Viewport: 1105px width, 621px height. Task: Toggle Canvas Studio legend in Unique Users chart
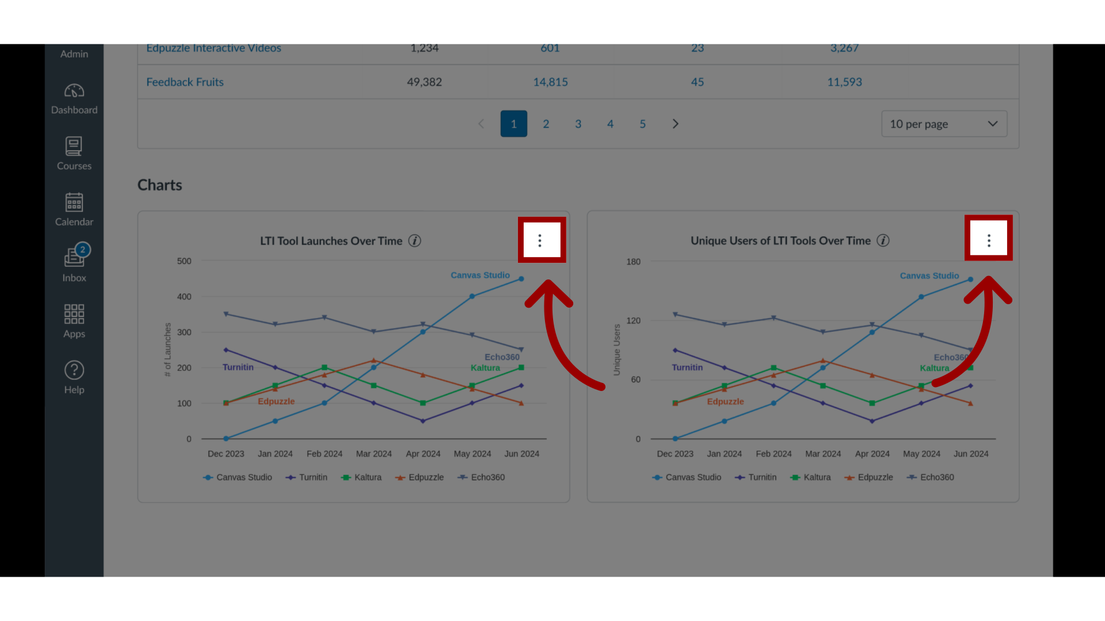pos(687,477)
